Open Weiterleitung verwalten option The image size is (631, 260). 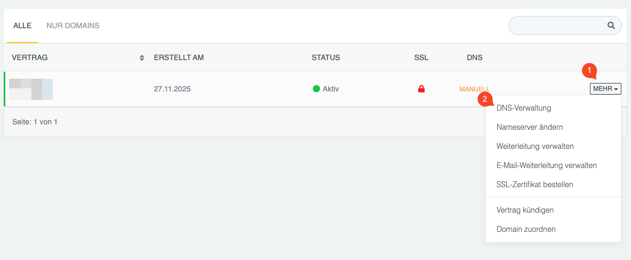[x=535, y=146]
